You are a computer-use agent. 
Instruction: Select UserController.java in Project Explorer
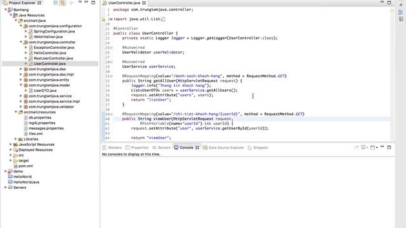pos(49,63)
